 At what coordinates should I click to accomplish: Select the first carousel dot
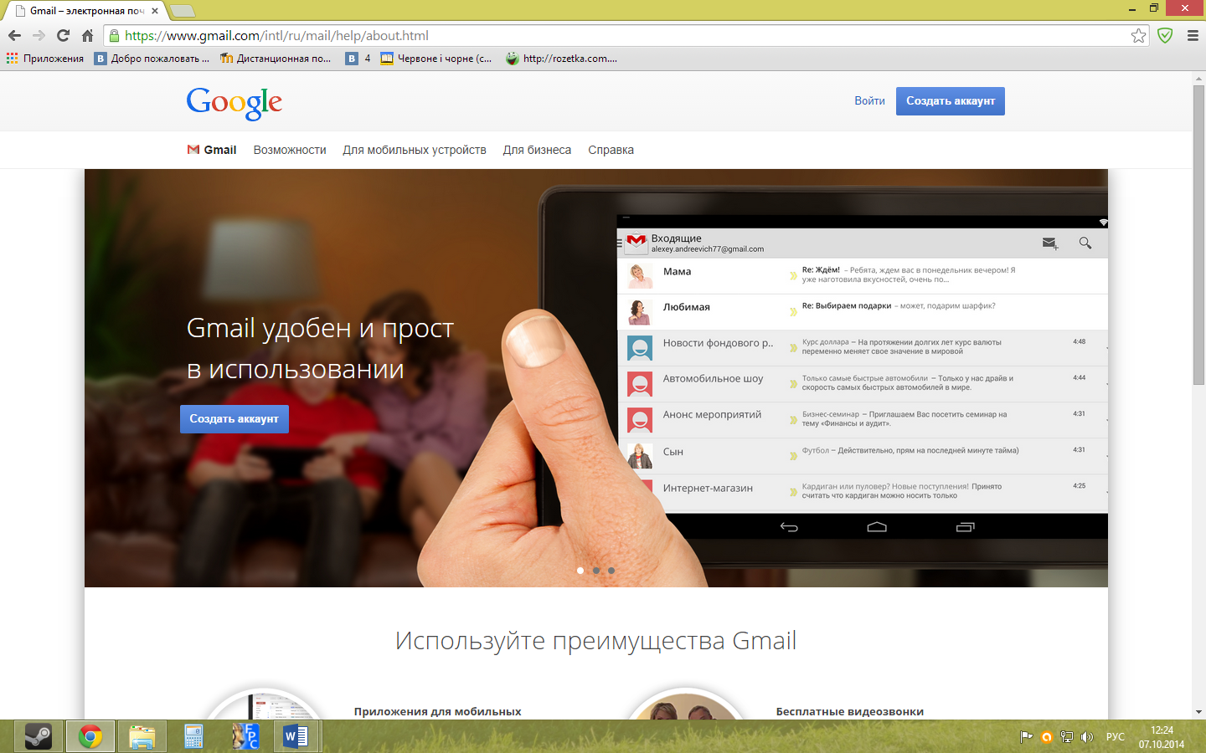[x=580, y=571]
